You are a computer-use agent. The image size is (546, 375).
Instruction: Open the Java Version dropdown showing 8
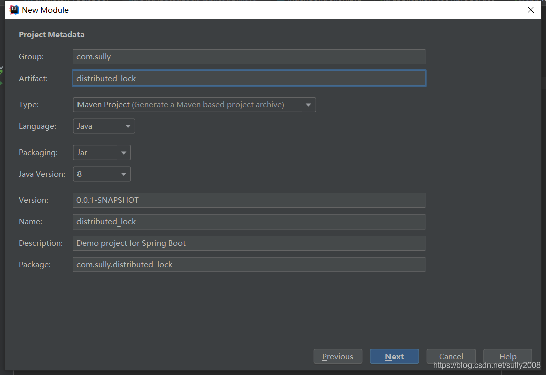point(102,174)
